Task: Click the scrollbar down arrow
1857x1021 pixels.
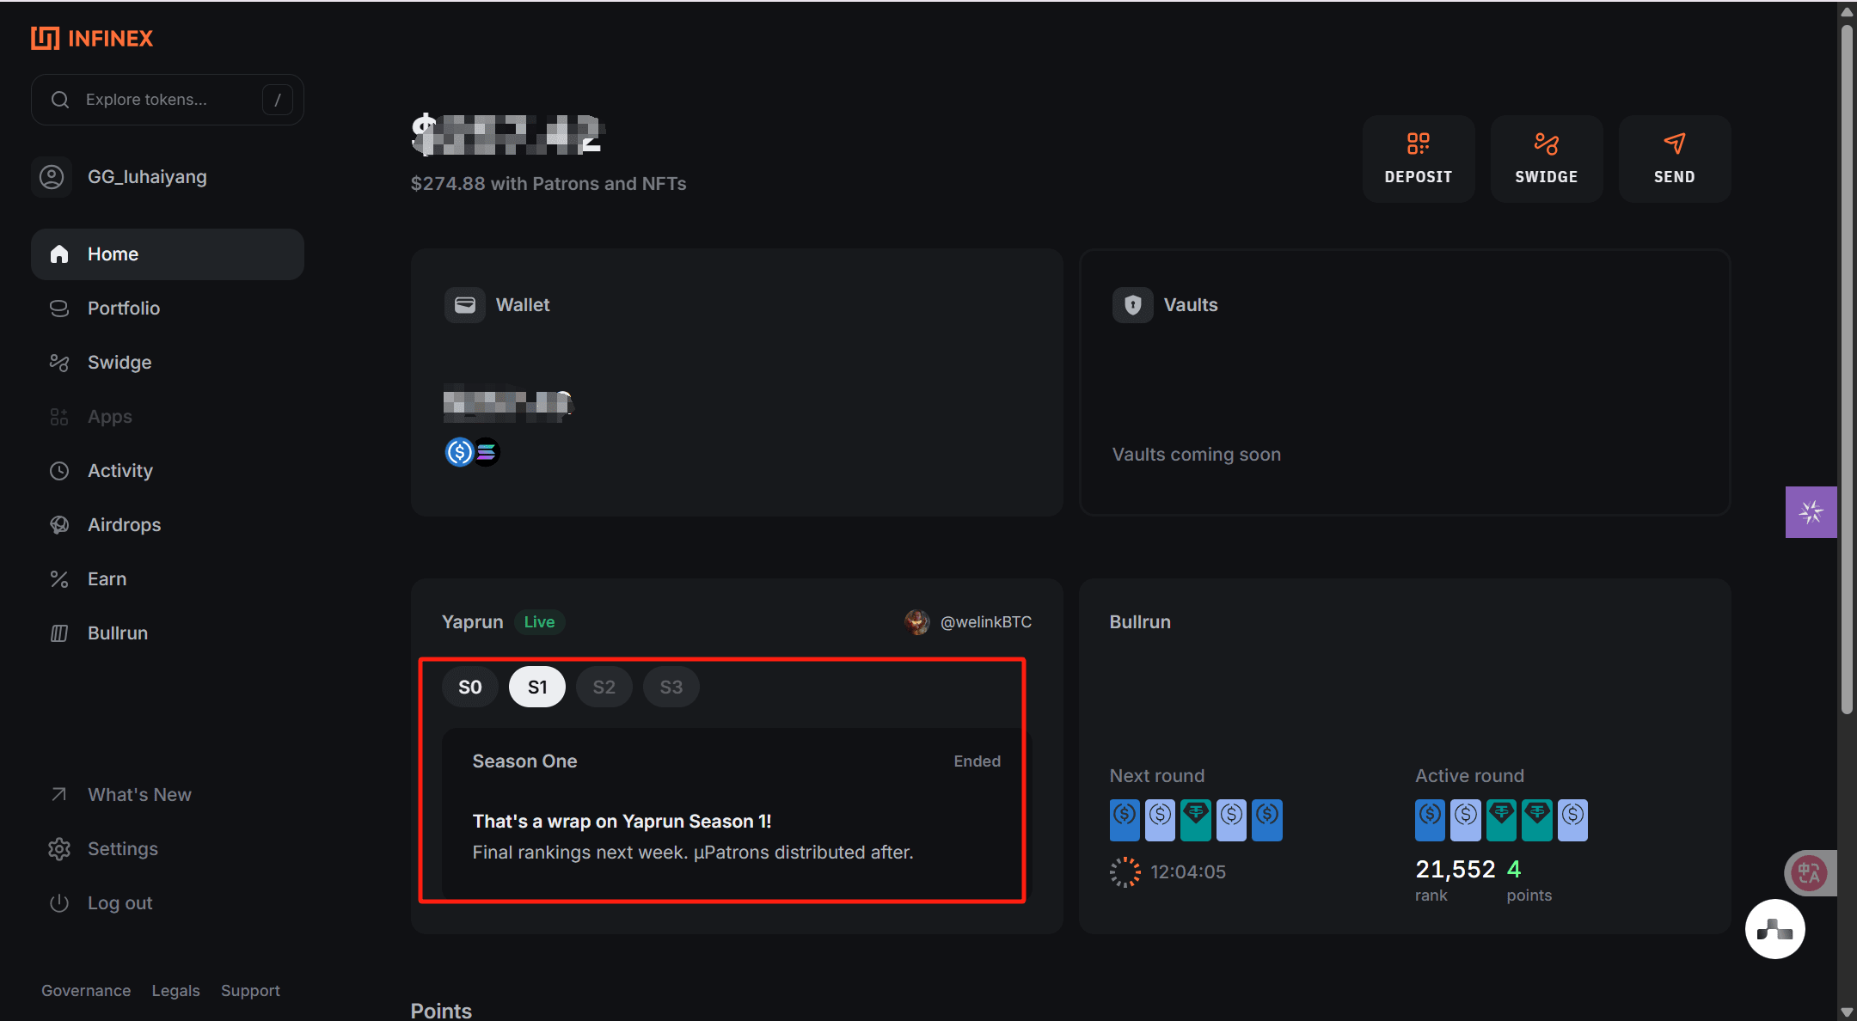Action: pyautogui.click(x=1847, y=1012)
